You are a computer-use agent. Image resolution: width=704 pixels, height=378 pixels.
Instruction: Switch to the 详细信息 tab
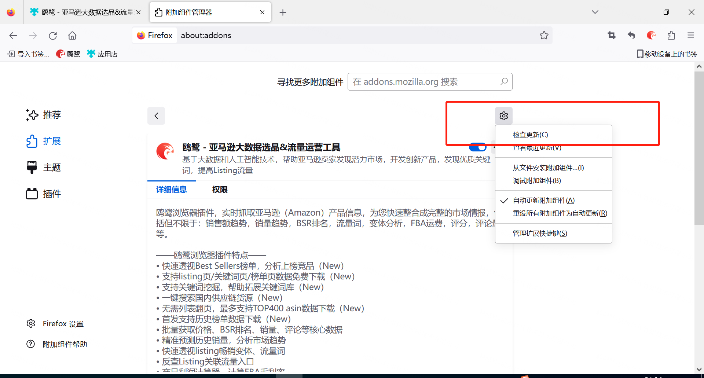[x=171, y=190]
